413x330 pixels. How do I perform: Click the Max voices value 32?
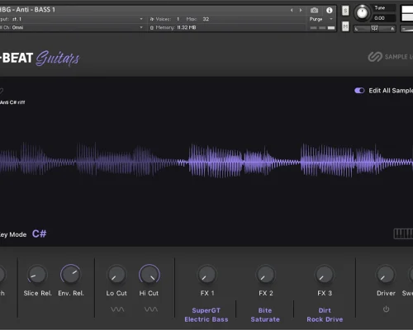click(206, 19)
